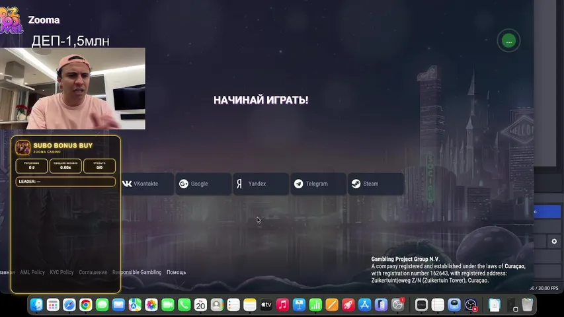Open the Photos app in dock

click(x=151, y=304)
